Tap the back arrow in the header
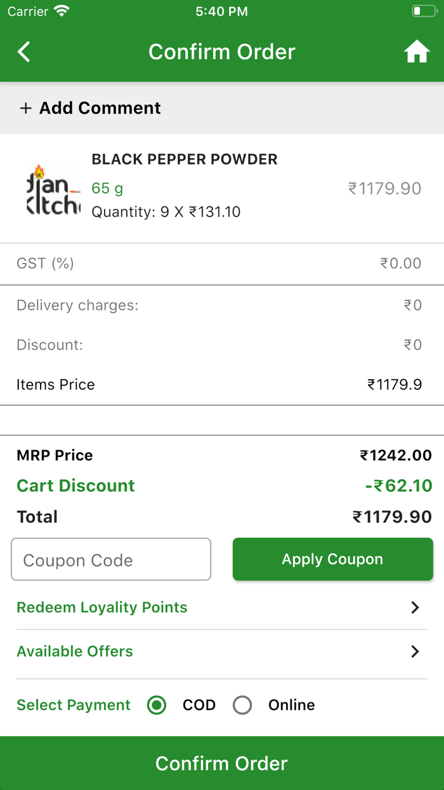Viewport: 444px width, 790px height. pyautogui.click(x=23, y=51)
